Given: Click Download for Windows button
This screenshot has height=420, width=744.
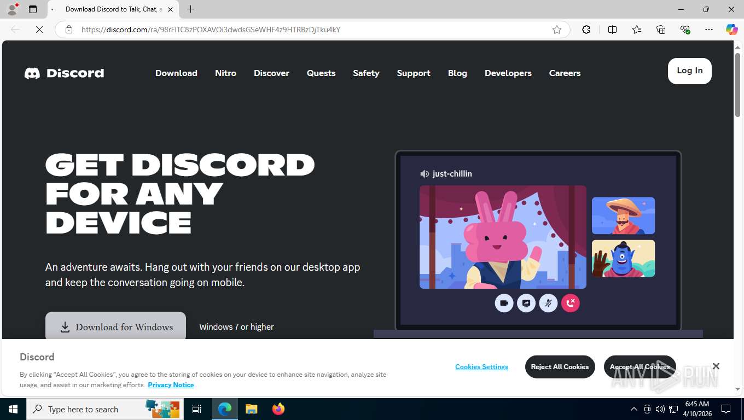Looking at the screenshot, I should [115, 326].
